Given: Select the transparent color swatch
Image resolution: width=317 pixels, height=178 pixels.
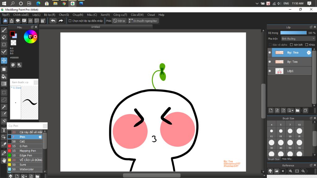Looking at the screenshot, I should 13,43.
